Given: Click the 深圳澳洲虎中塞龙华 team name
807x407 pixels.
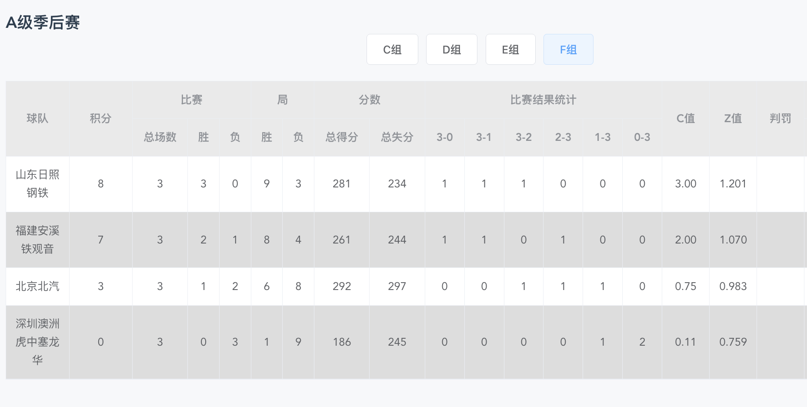Looking at the screenshot, I should click(x=37, y=342).
